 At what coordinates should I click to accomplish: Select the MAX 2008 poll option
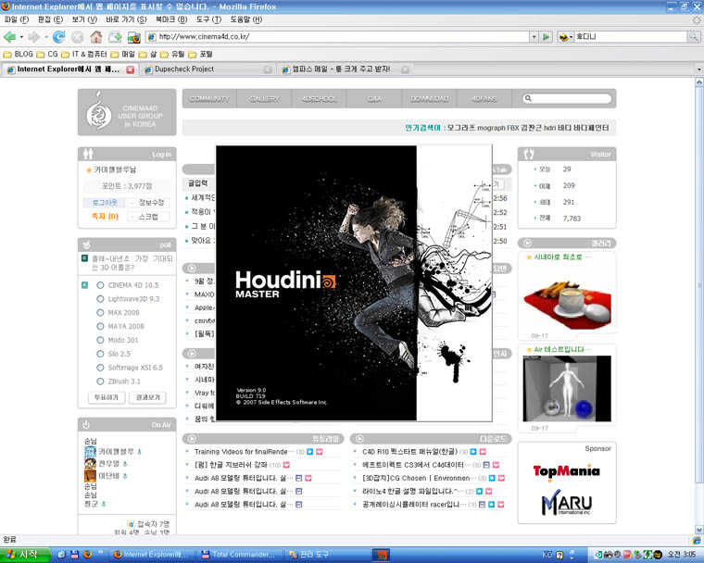pos(100,312)
